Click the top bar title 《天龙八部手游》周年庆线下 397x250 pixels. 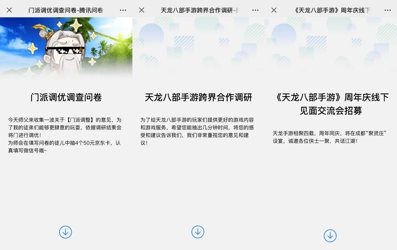[332, 10]
